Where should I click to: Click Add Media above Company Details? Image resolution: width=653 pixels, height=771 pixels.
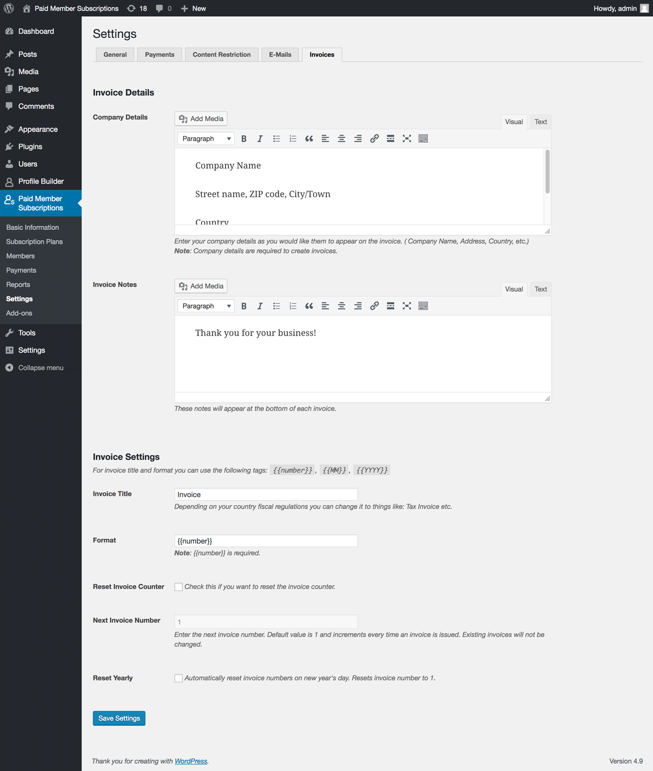(x=201, y=119)
